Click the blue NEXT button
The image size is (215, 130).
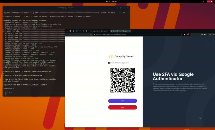pos(122,101)
